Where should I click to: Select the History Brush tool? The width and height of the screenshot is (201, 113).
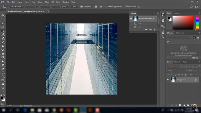[3, 50]
